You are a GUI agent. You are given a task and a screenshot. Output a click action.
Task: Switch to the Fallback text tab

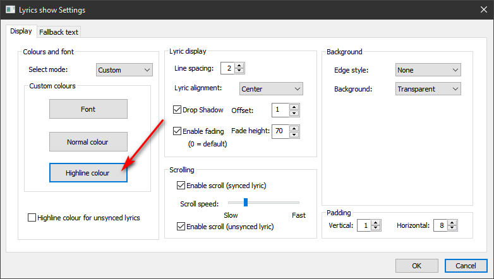pos(59,32)
